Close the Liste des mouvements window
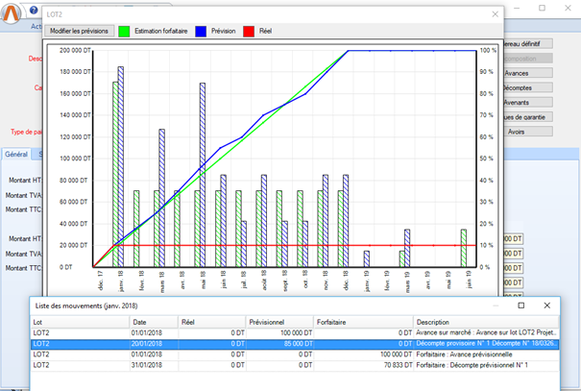581x391 pixels. point(546,305)
